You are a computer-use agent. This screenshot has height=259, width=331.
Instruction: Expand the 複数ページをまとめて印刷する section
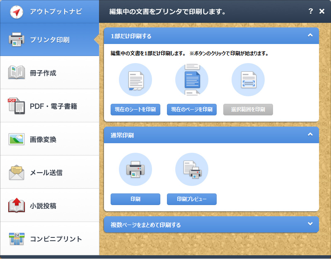point(310,224)
